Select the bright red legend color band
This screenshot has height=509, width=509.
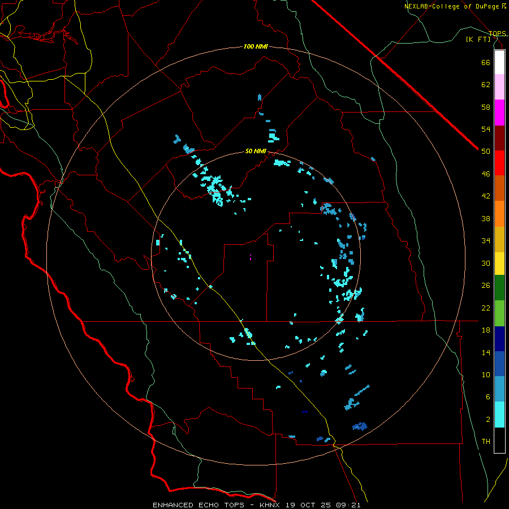499,163
